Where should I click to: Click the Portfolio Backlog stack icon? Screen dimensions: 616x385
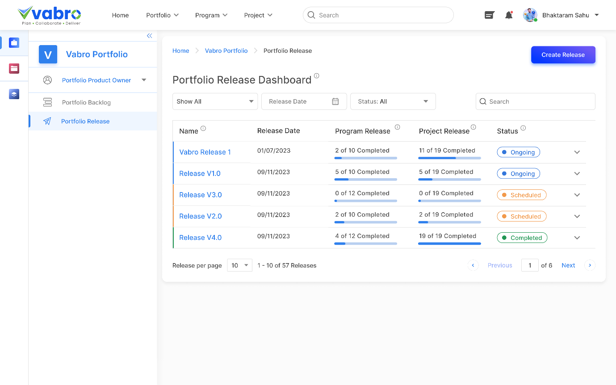(x=47, y=102)
